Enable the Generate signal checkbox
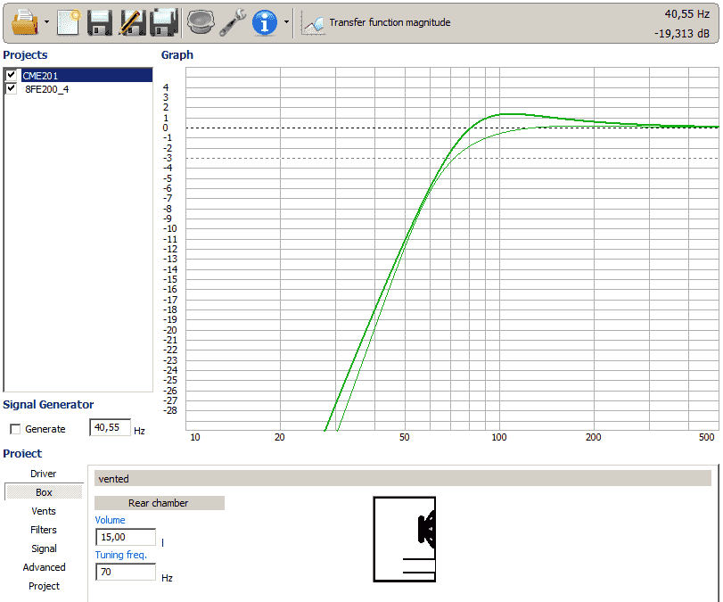Viewport: 723px width, 602px height. (14, 429)
